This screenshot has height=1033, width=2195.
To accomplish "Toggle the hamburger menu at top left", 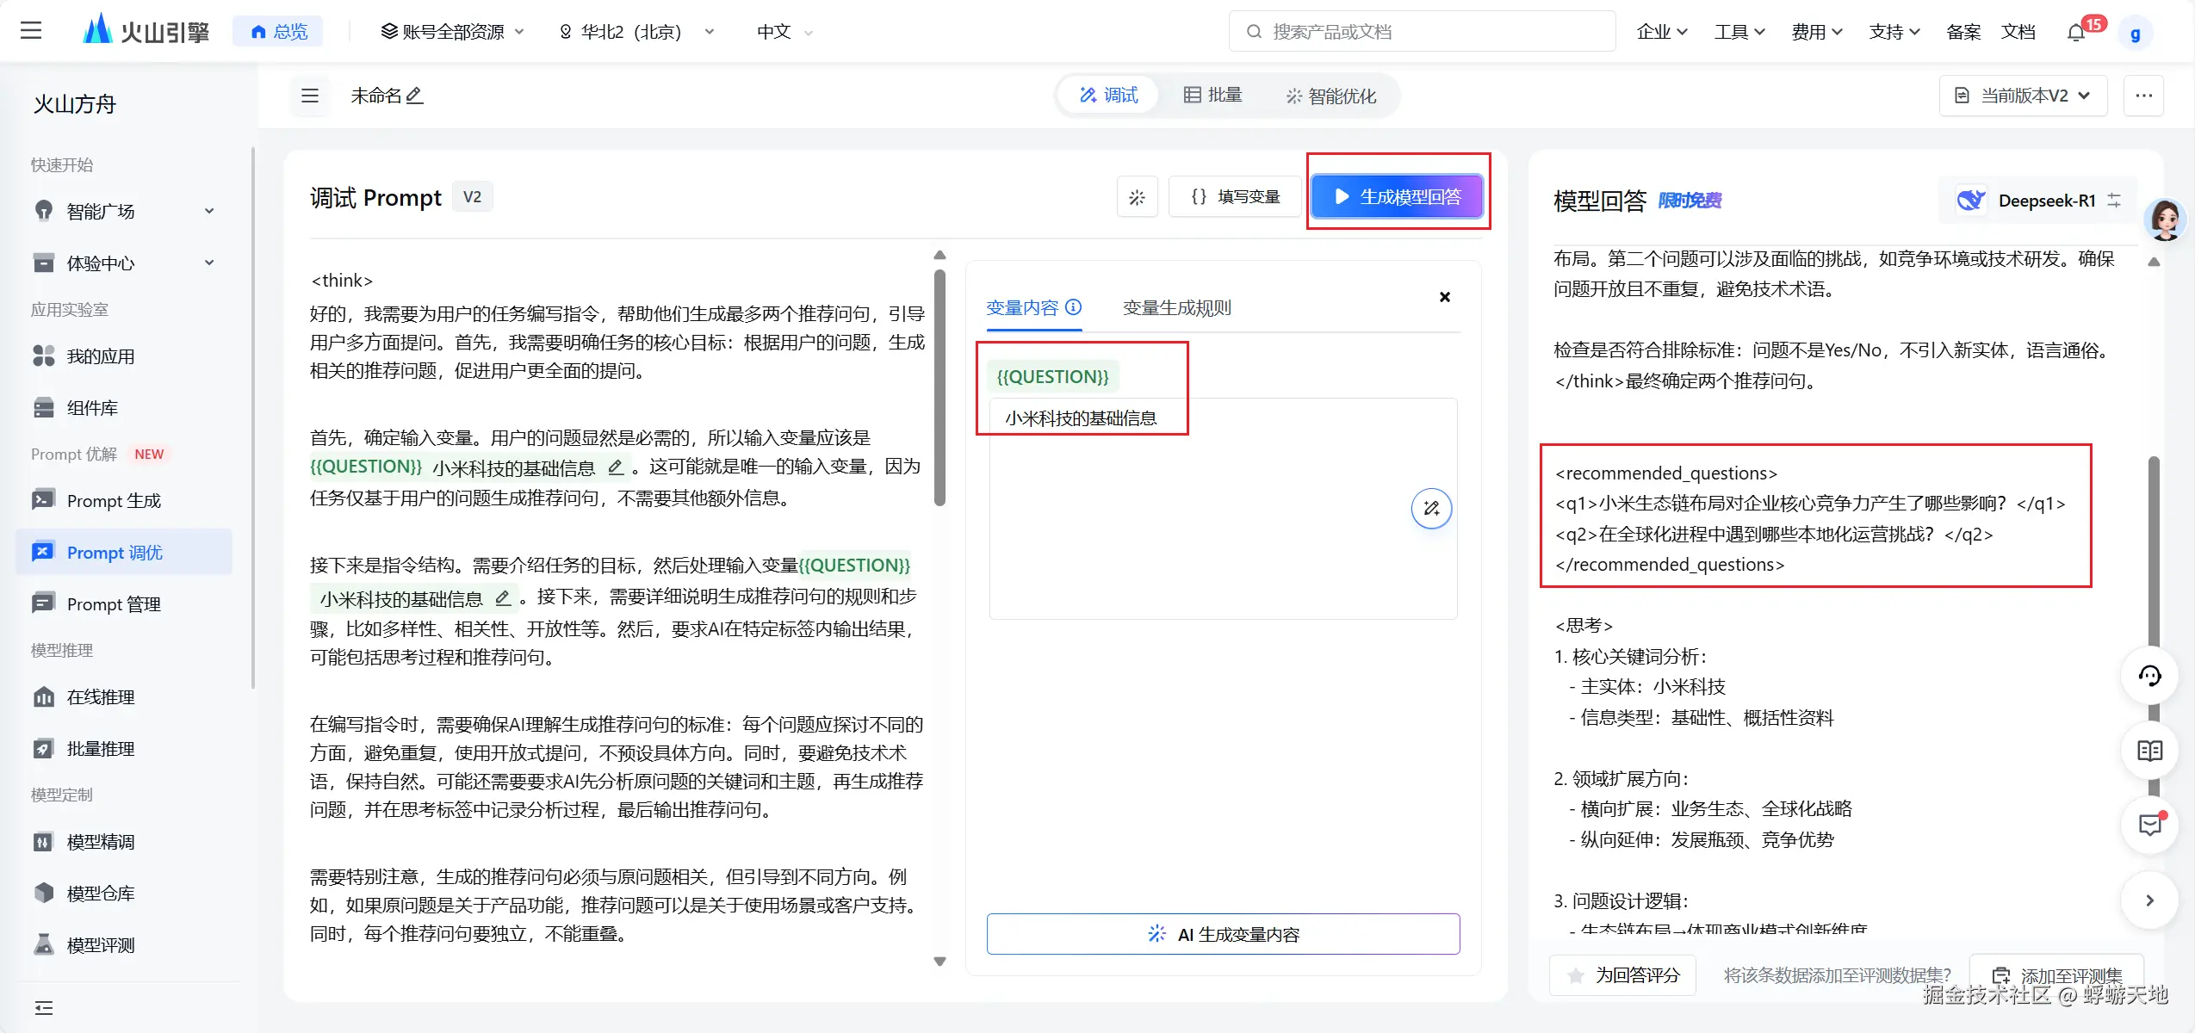I will point(31,31).
